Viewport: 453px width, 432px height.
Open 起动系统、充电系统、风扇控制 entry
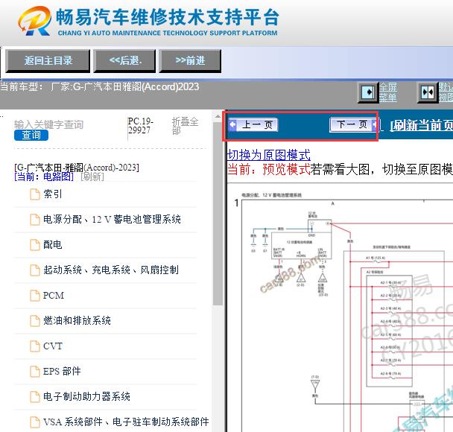(x=111, y=270)
